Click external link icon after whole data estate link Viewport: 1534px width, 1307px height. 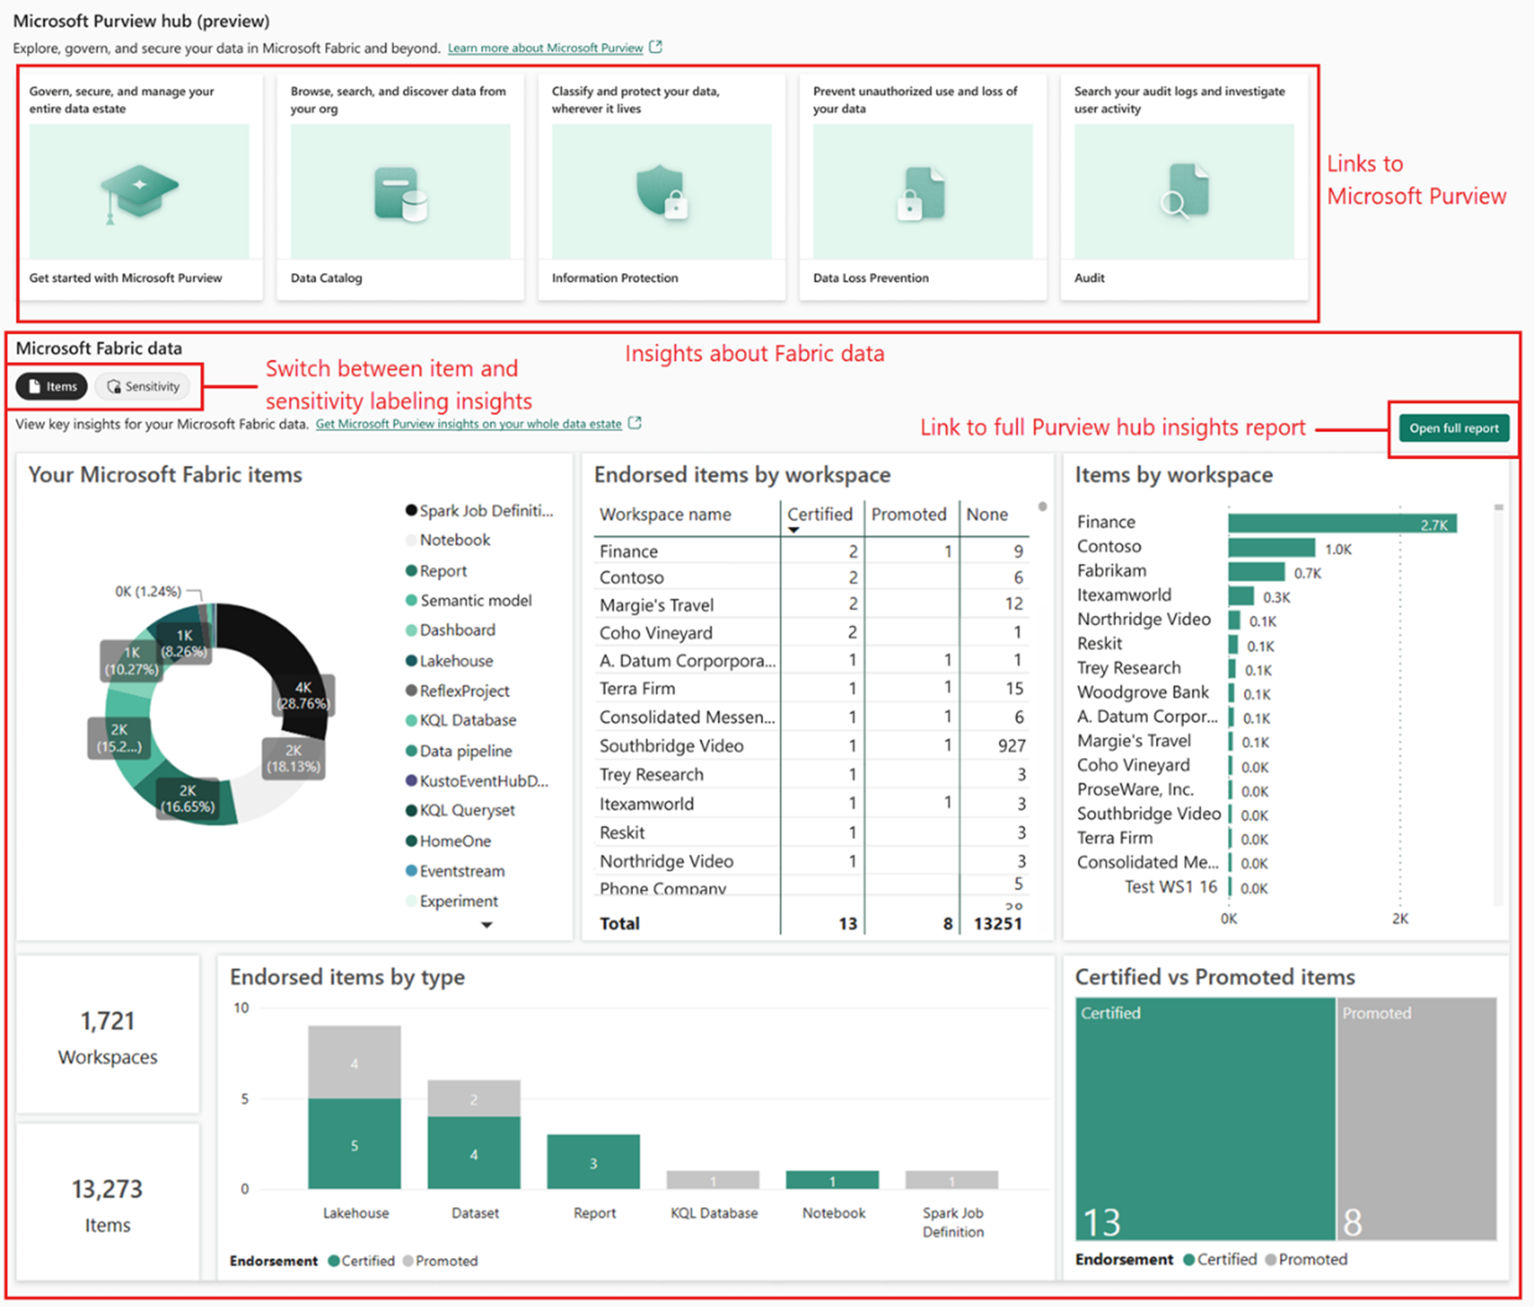[635, 423]
